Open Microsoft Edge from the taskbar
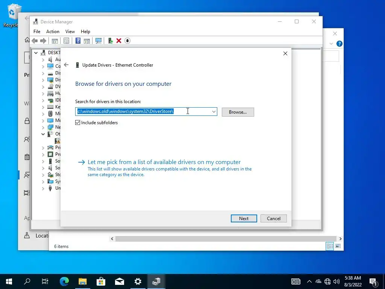Image resolution: width=385 pixels, height=289 pixels. point(64,281)
